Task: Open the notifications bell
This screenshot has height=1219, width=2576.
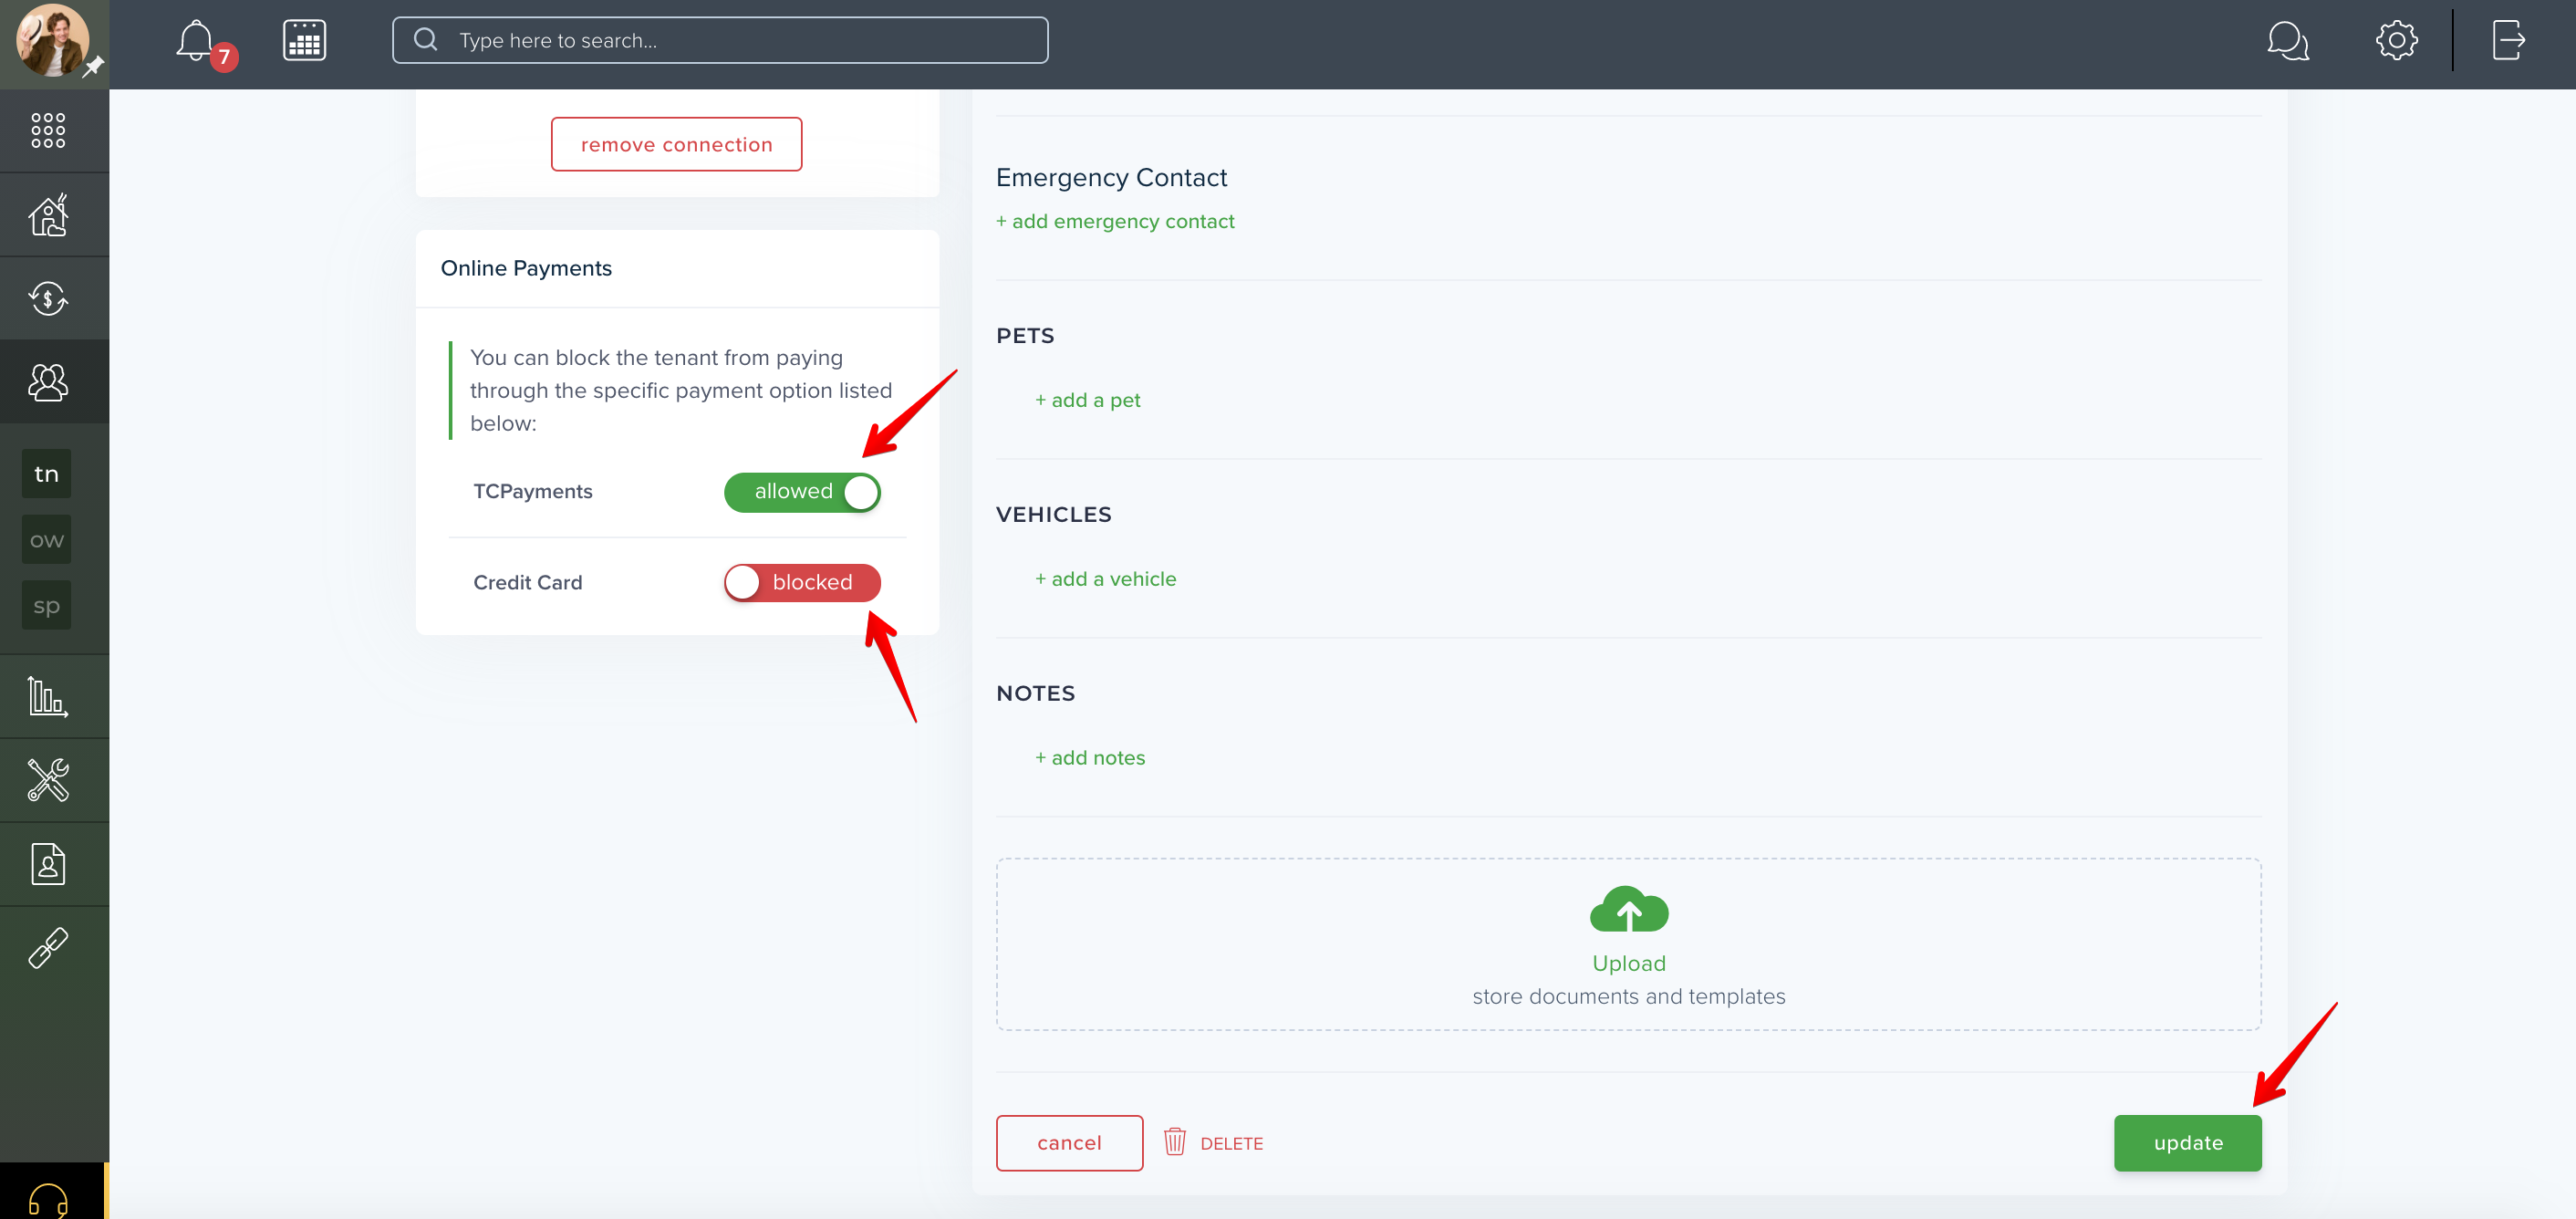Action: (196, 41)
